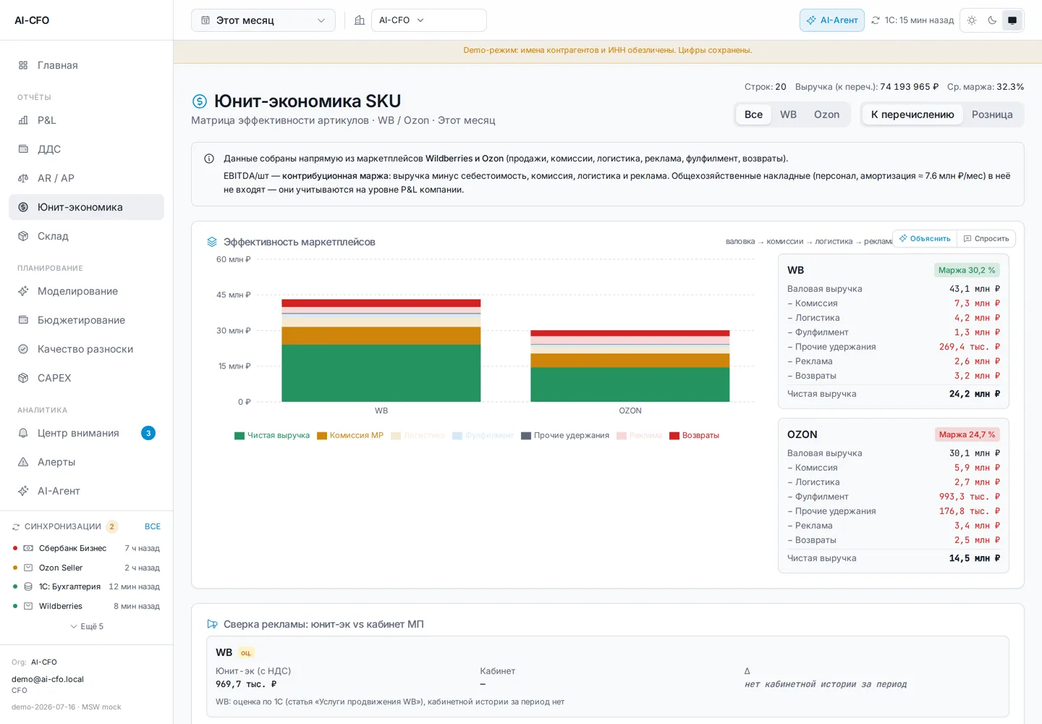
Task: Click the Сбербанк Бизнес sync row
Action: point(86,548)
